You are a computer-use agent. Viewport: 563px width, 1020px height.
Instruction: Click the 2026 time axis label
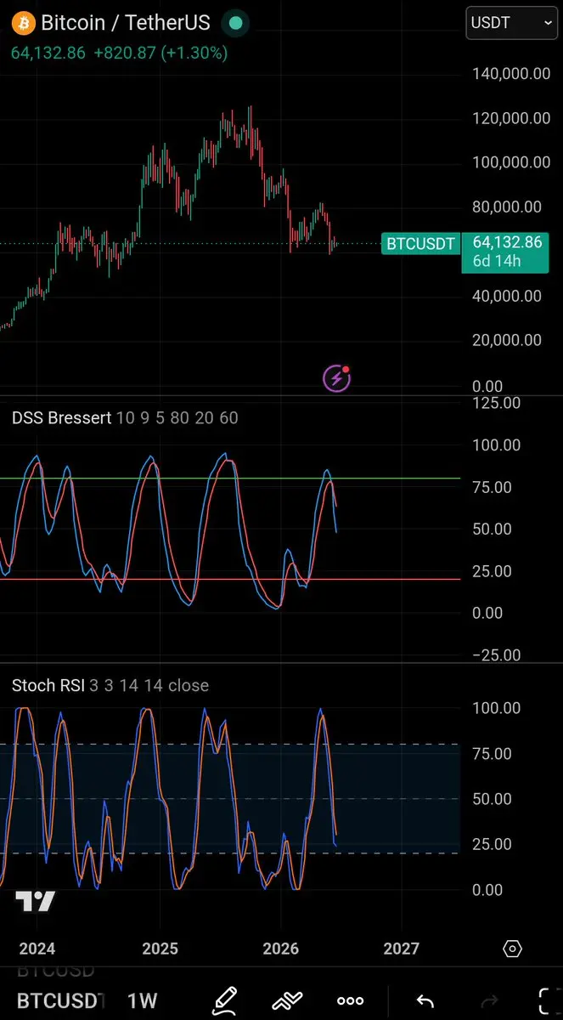281,949
